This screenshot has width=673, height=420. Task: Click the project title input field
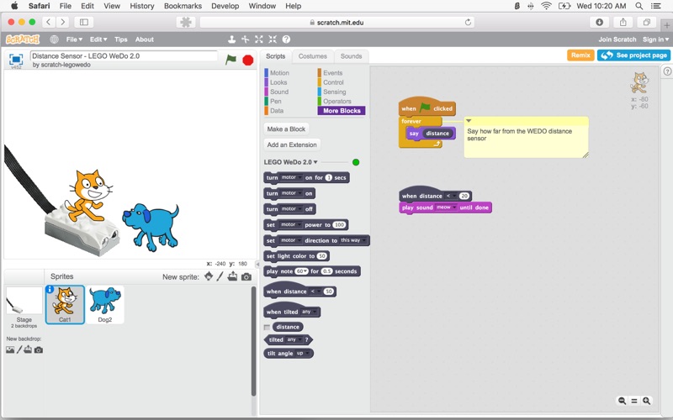tap(124, 55)
